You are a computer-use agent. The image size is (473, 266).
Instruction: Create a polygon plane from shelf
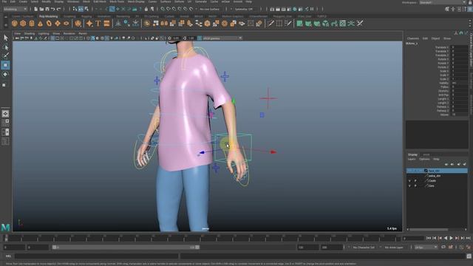click(58, 23)
